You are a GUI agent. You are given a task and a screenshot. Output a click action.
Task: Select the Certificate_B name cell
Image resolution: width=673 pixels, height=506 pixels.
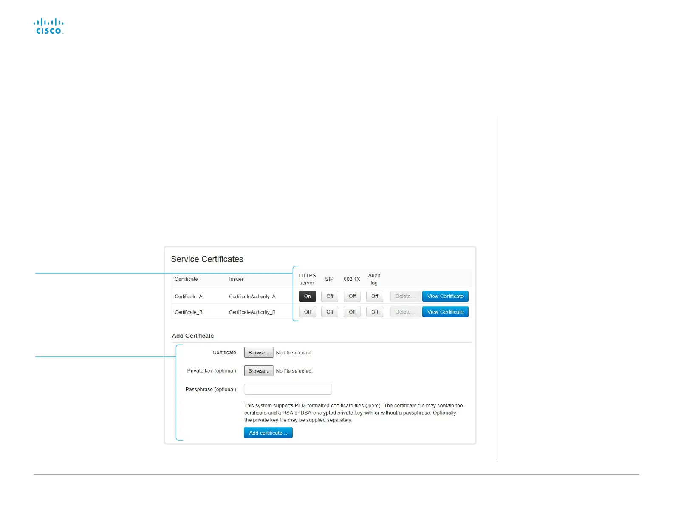pos(189,312)
